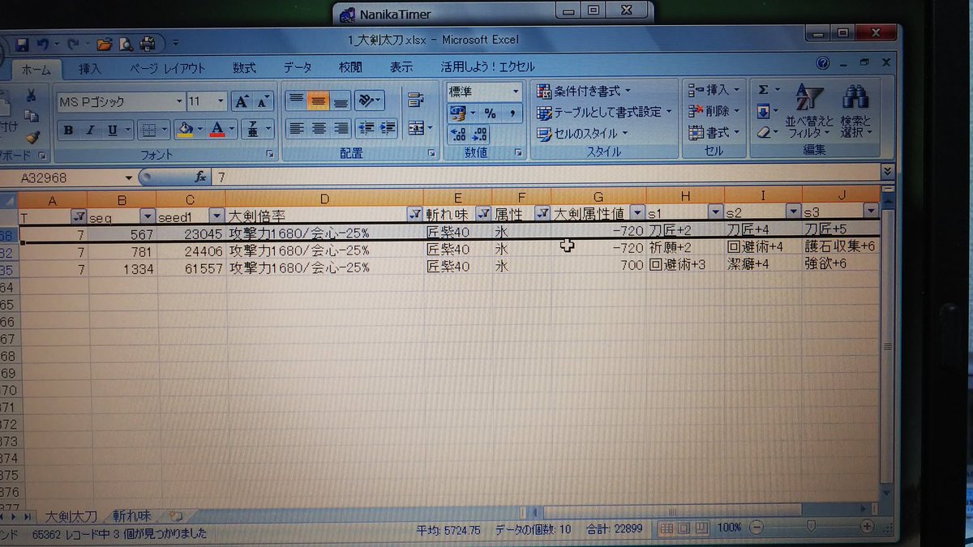973x547 pixels.
Task: Switch to the 校閲 ribbon tab
Action: pyautogui.click(x=350, y=68)
